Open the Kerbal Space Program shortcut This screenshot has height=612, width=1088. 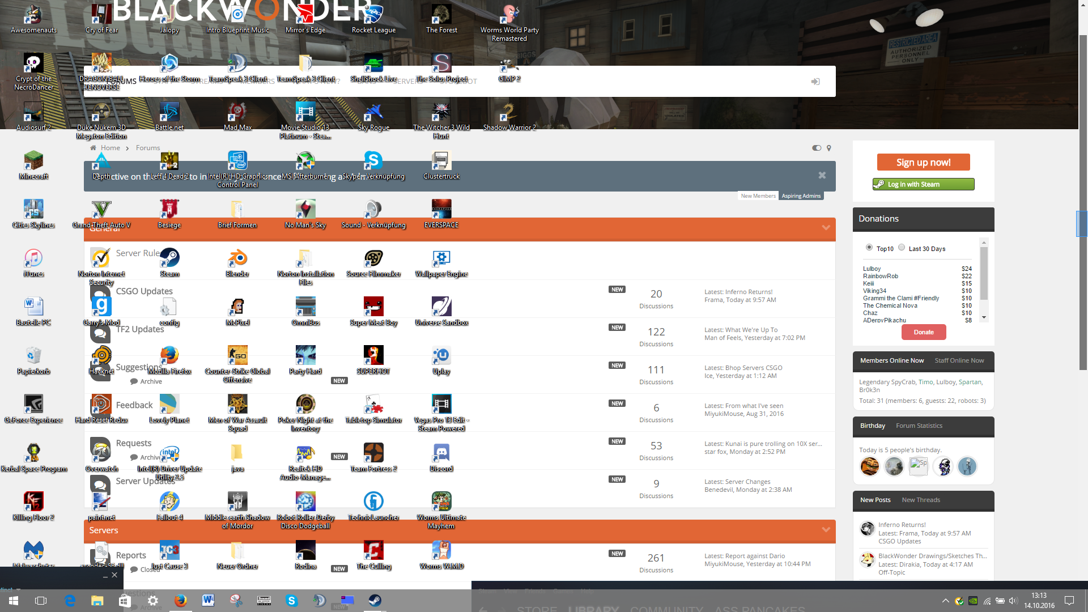[x=33, y=457]
